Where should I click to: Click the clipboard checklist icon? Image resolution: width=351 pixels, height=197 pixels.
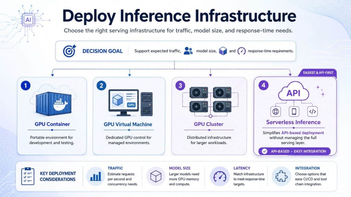click(28, 176)
